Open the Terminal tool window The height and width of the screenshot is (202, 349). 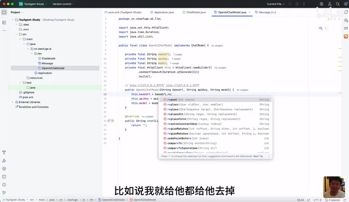4,177
